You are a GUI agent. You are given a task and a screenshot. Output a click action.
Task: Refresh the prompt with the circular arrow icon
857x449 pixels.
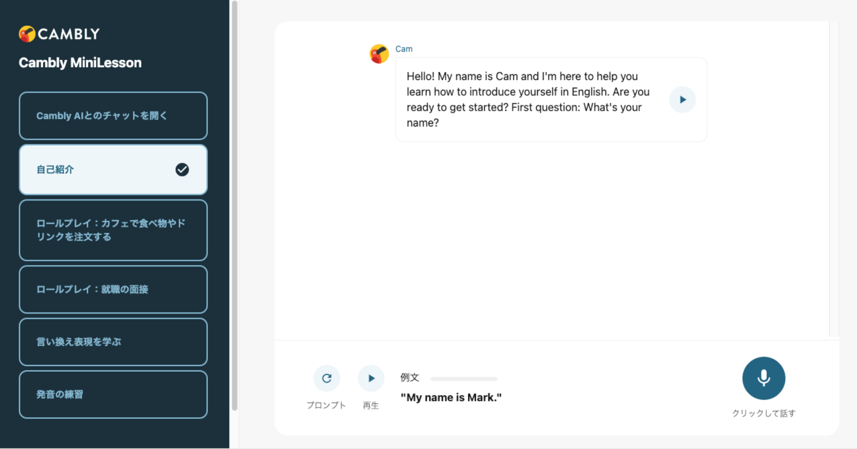tap(327, 378)
